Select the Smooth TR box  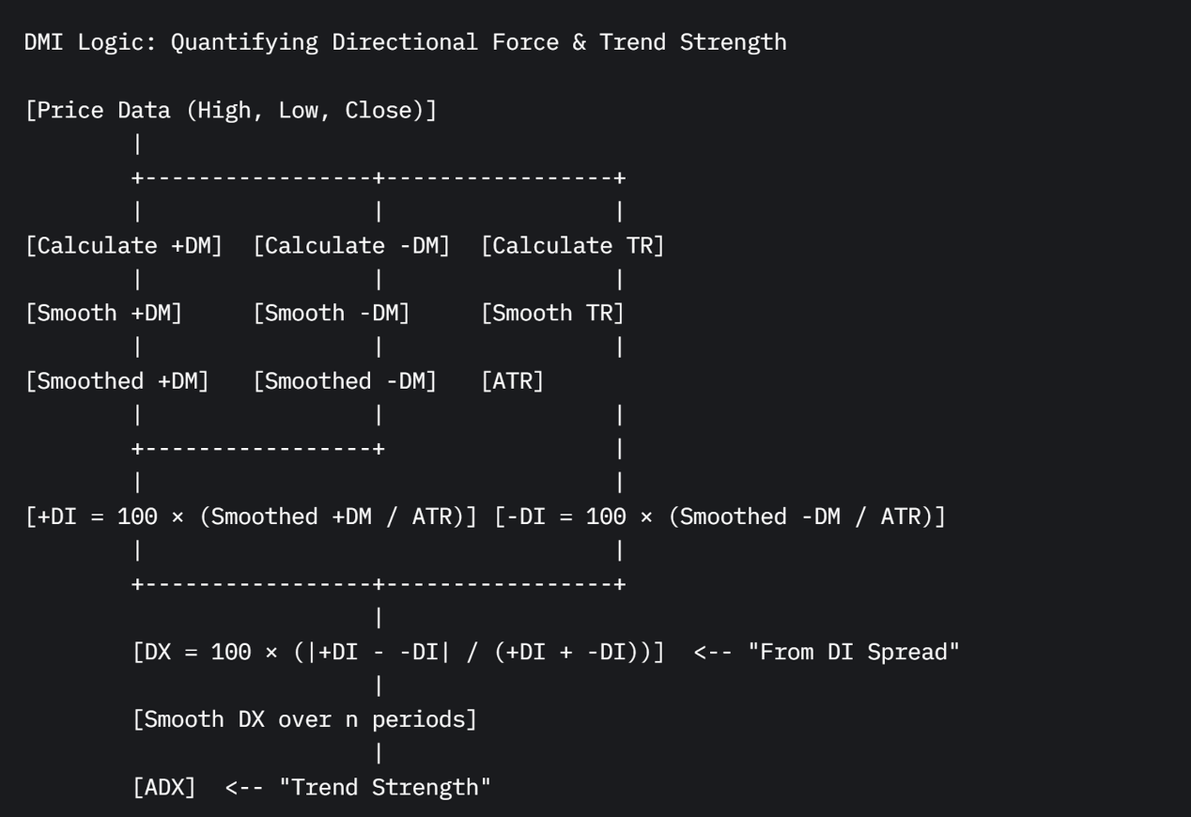point(553,313)
